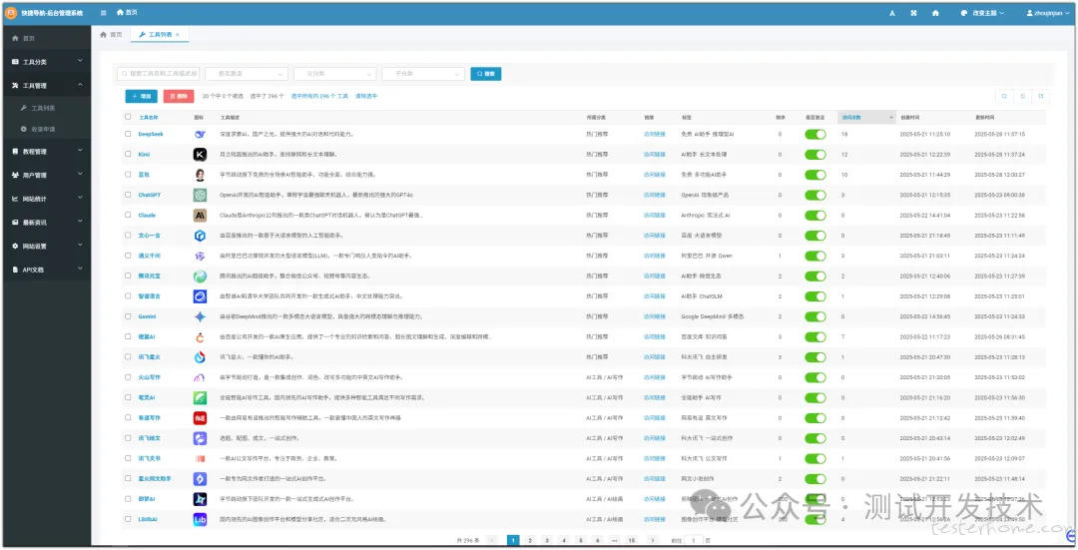Click the 豆包 avatar icon

(200, 175)
